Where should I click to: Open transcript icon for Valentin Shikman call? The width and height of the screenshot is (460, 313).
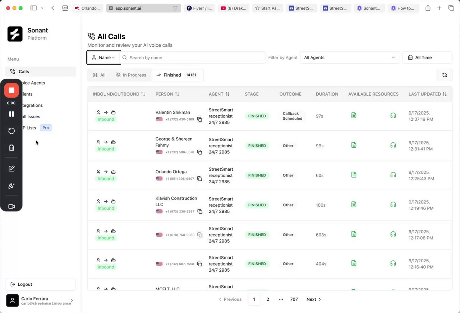[x=354, y=115]
